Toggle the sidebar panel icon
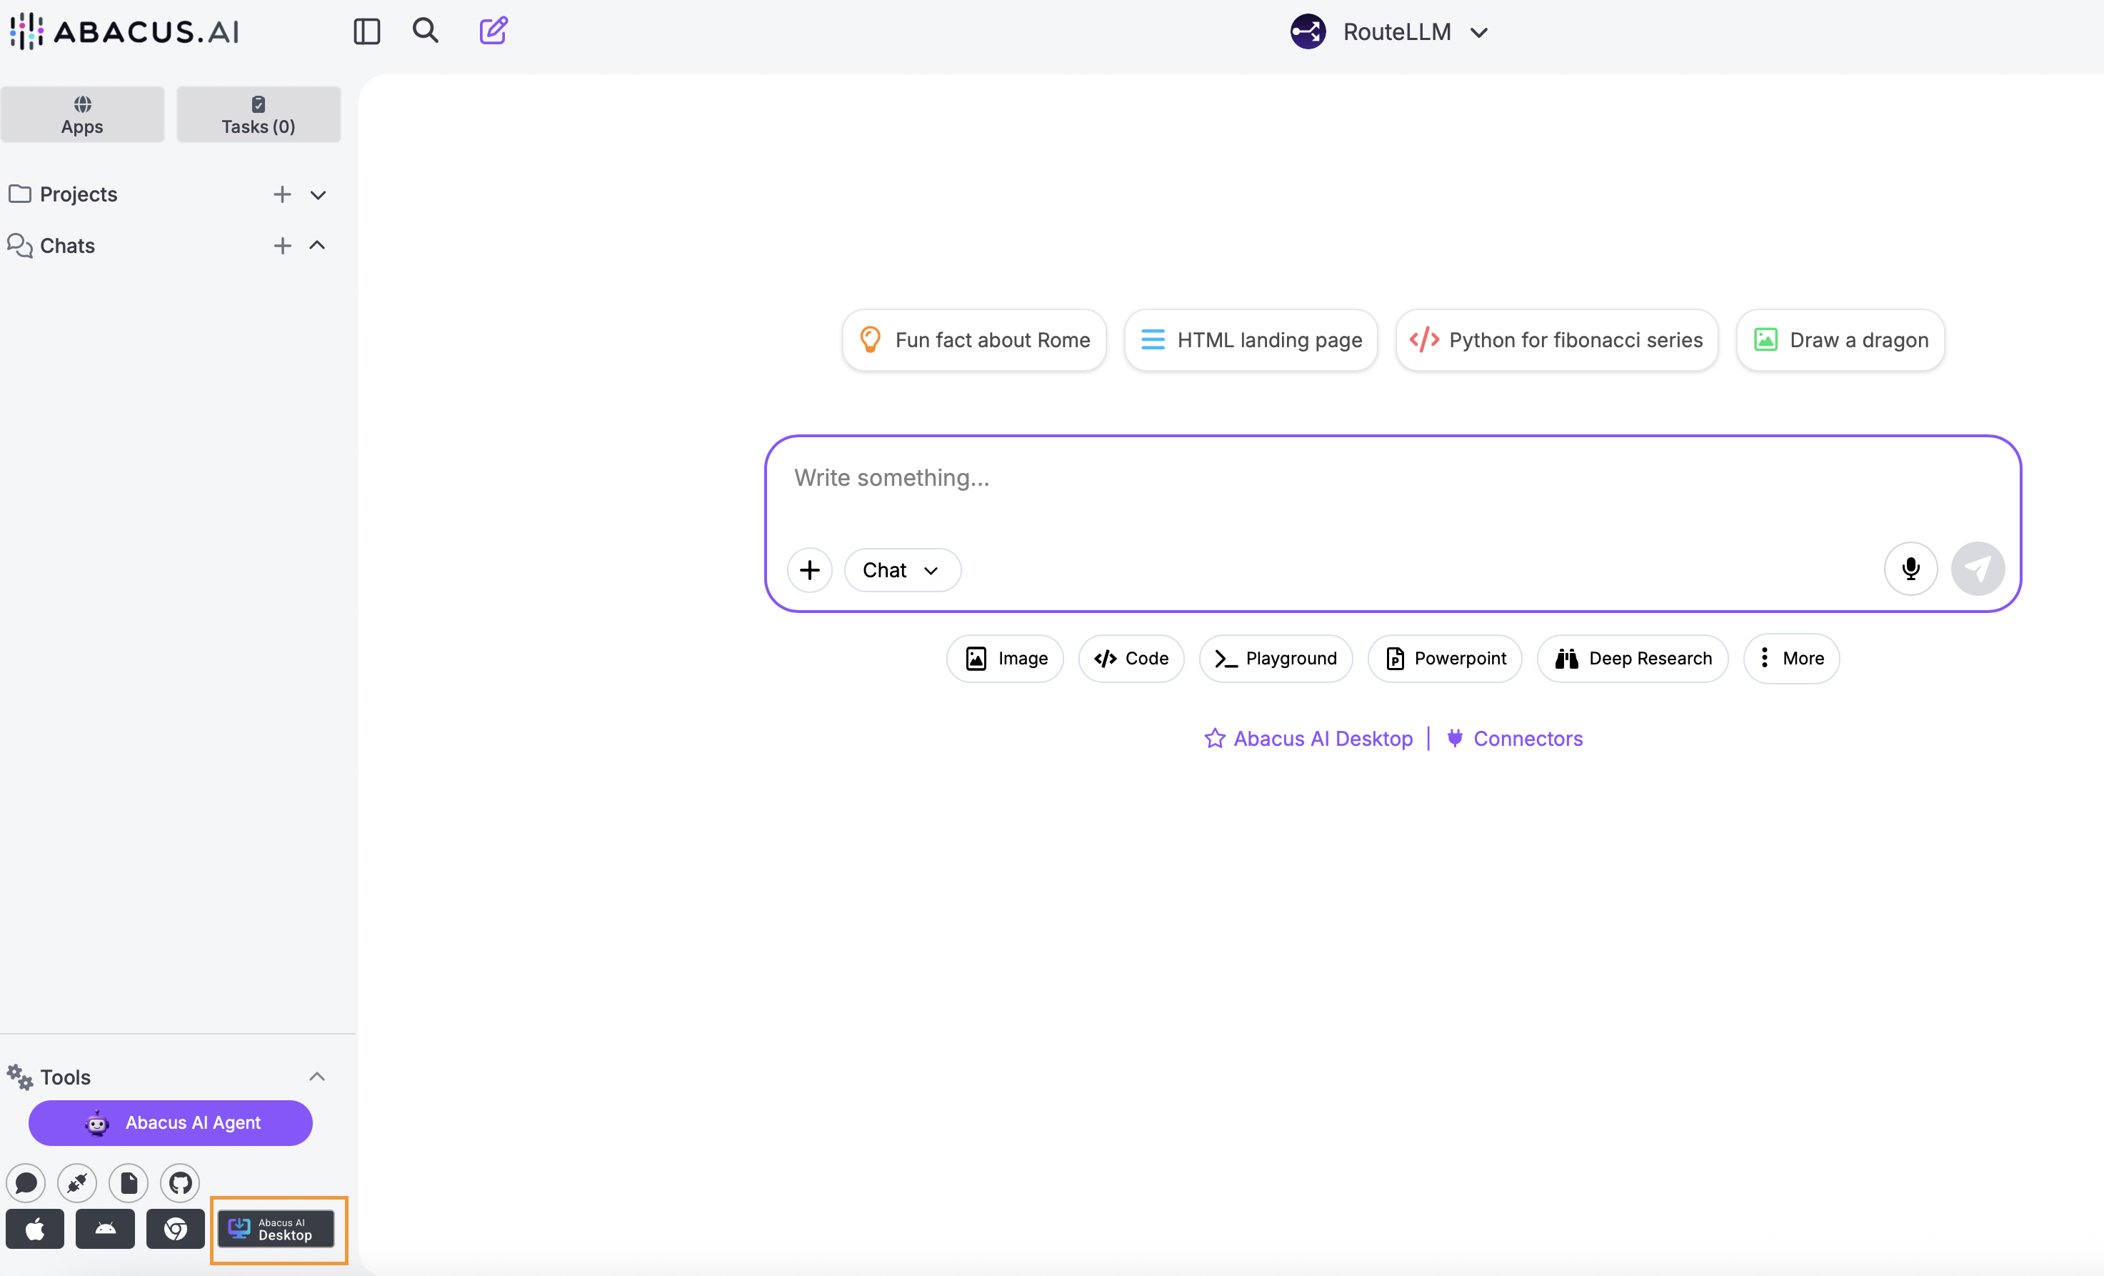Screen dimensions: 2104x1276 (x=366, y=31)
